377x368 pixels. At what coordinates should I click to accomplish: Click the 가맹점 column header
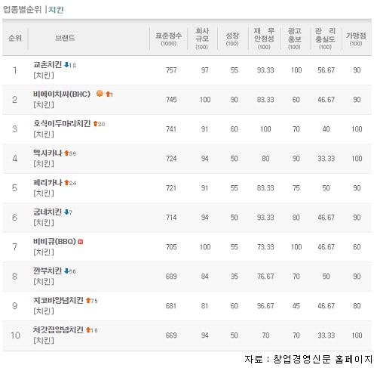[356, 39]
